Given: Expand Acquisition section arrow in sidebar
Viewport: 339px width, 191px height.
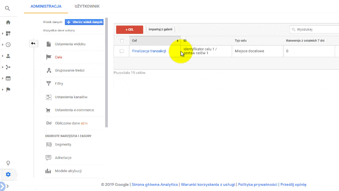Looking at the screenshot, I should coord(3,67).
